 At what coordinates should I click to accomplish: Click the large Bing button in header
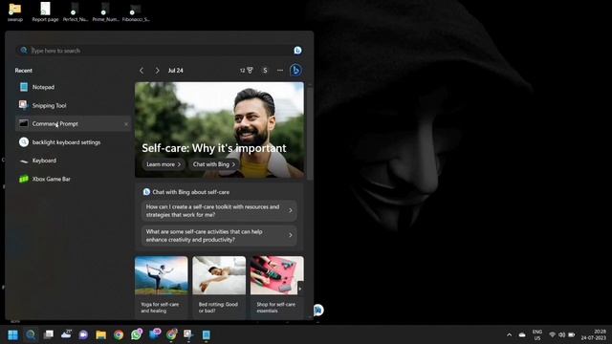coord(295,70)
